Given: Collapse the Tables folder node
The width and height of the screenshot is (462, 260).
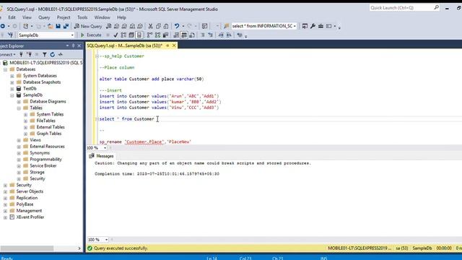Looking at the screenshot, I should (x=19, y=108).
